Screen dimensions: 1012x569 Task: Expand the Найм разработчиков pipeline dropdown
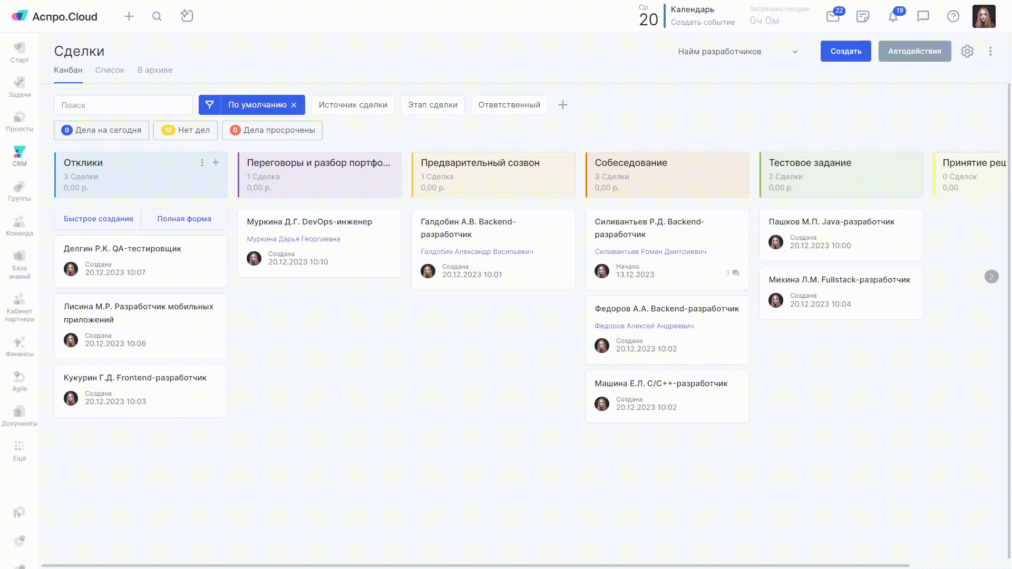click(738, 52)
